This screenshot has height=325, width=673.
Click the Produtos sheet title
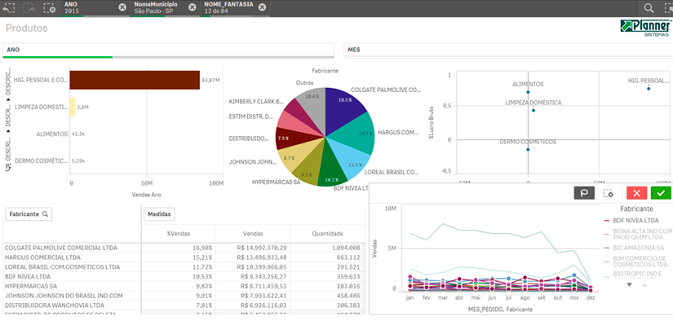(x=27, y=29)
